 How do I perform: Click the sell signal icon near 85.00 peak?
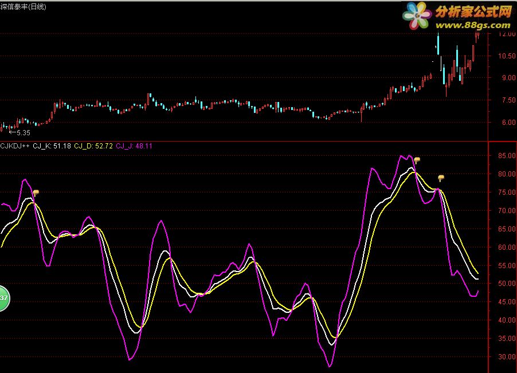click(417, 160)
